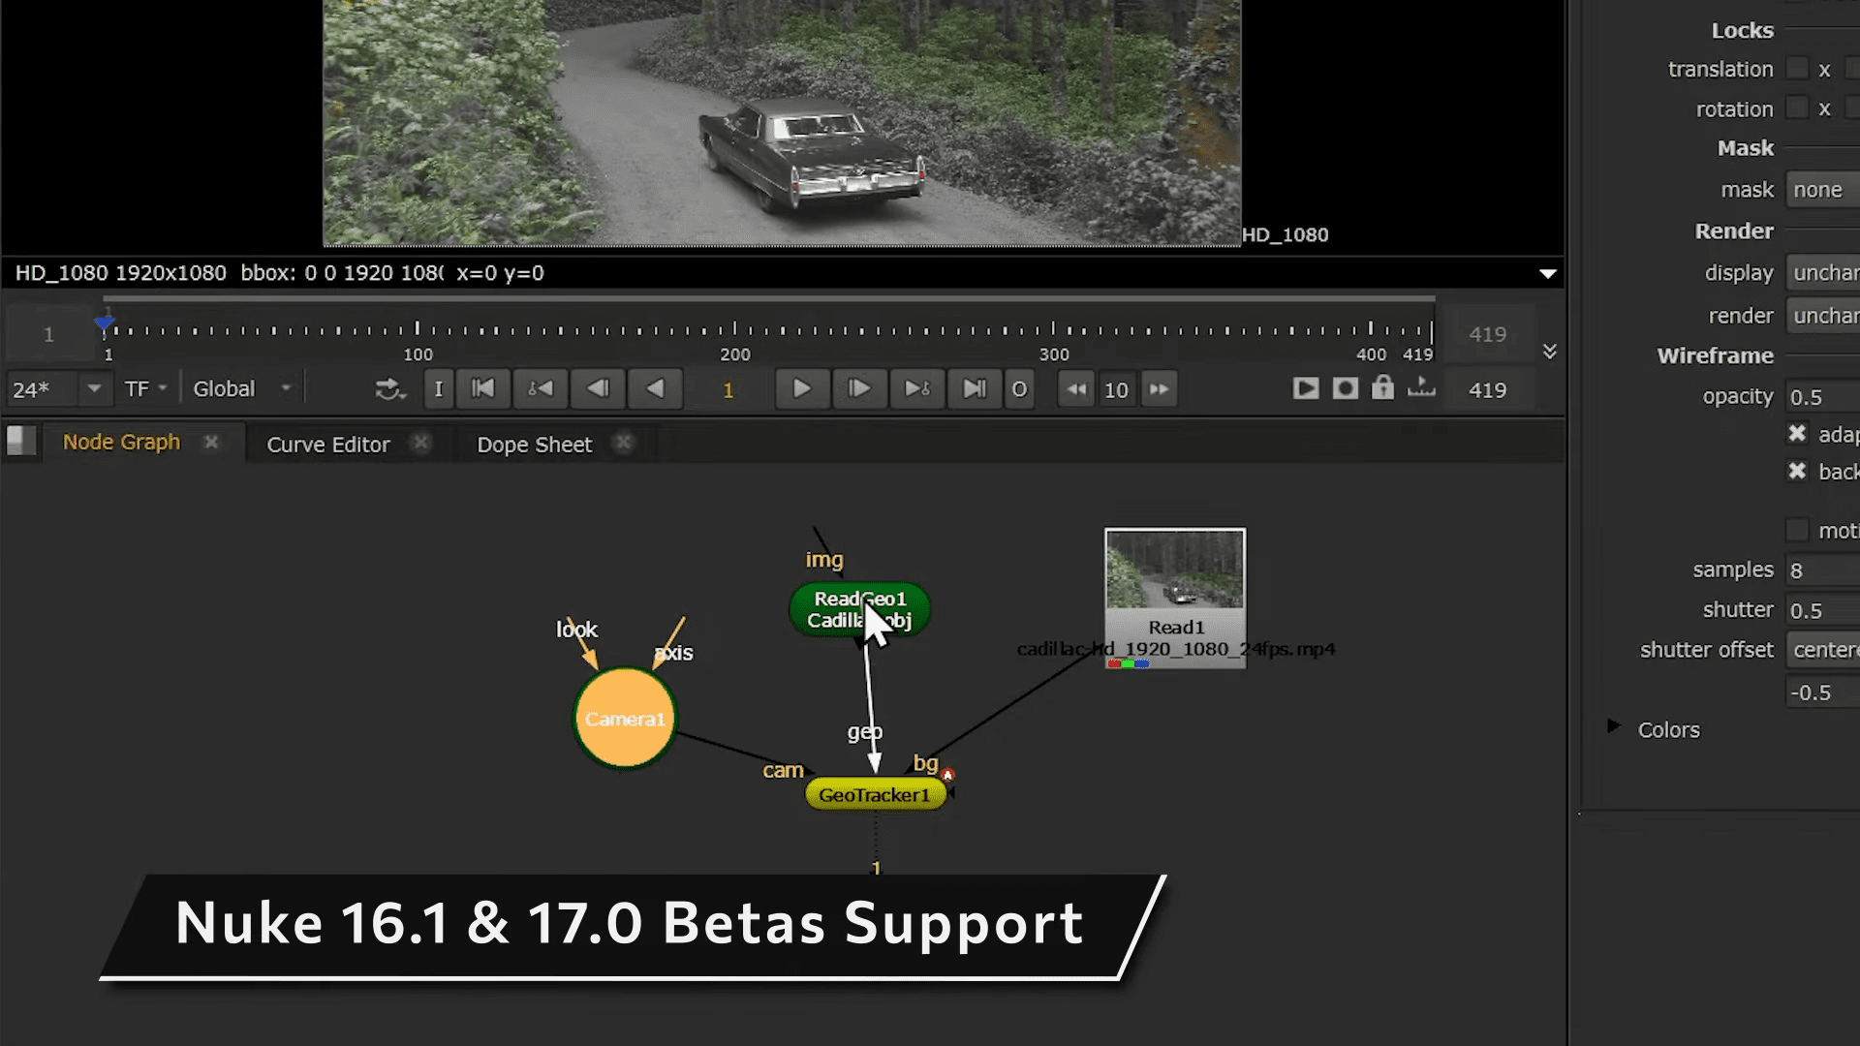
Task: Open the Global frame range dropdown
Action: tap(285, 388)
